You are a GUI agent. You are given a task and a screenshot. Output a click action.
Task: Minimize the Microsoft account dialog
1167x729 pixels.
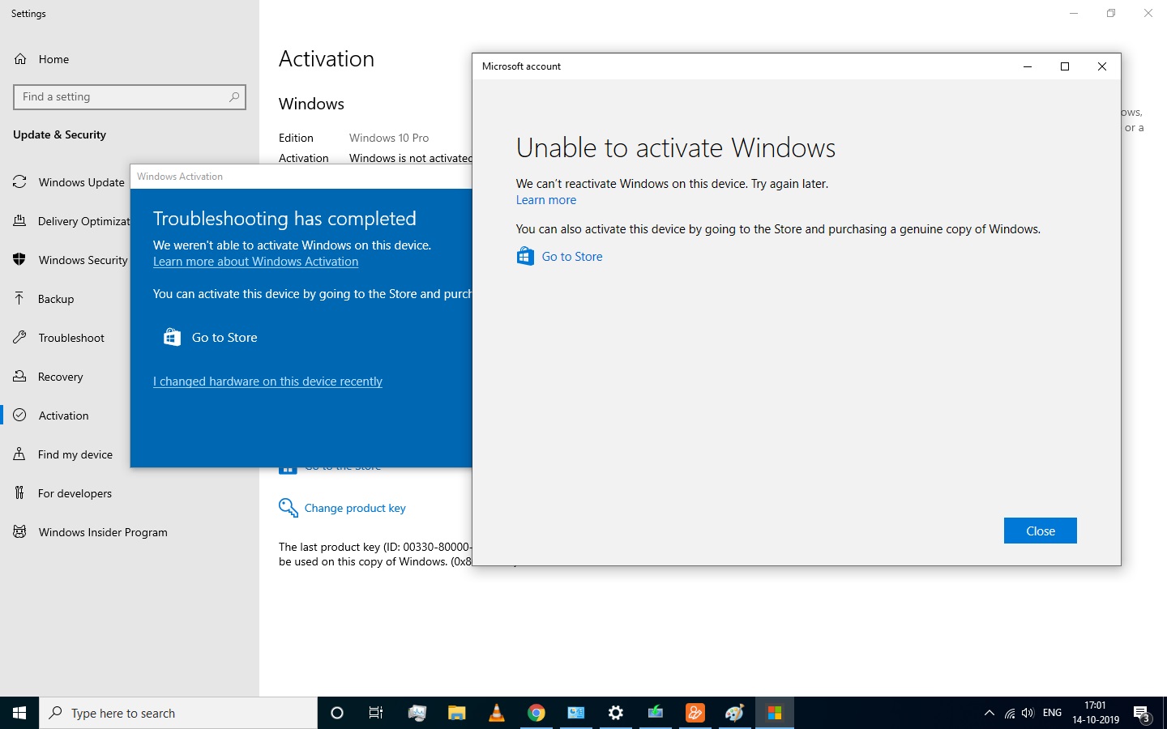pyautogui.click(x=1028, y=66)
